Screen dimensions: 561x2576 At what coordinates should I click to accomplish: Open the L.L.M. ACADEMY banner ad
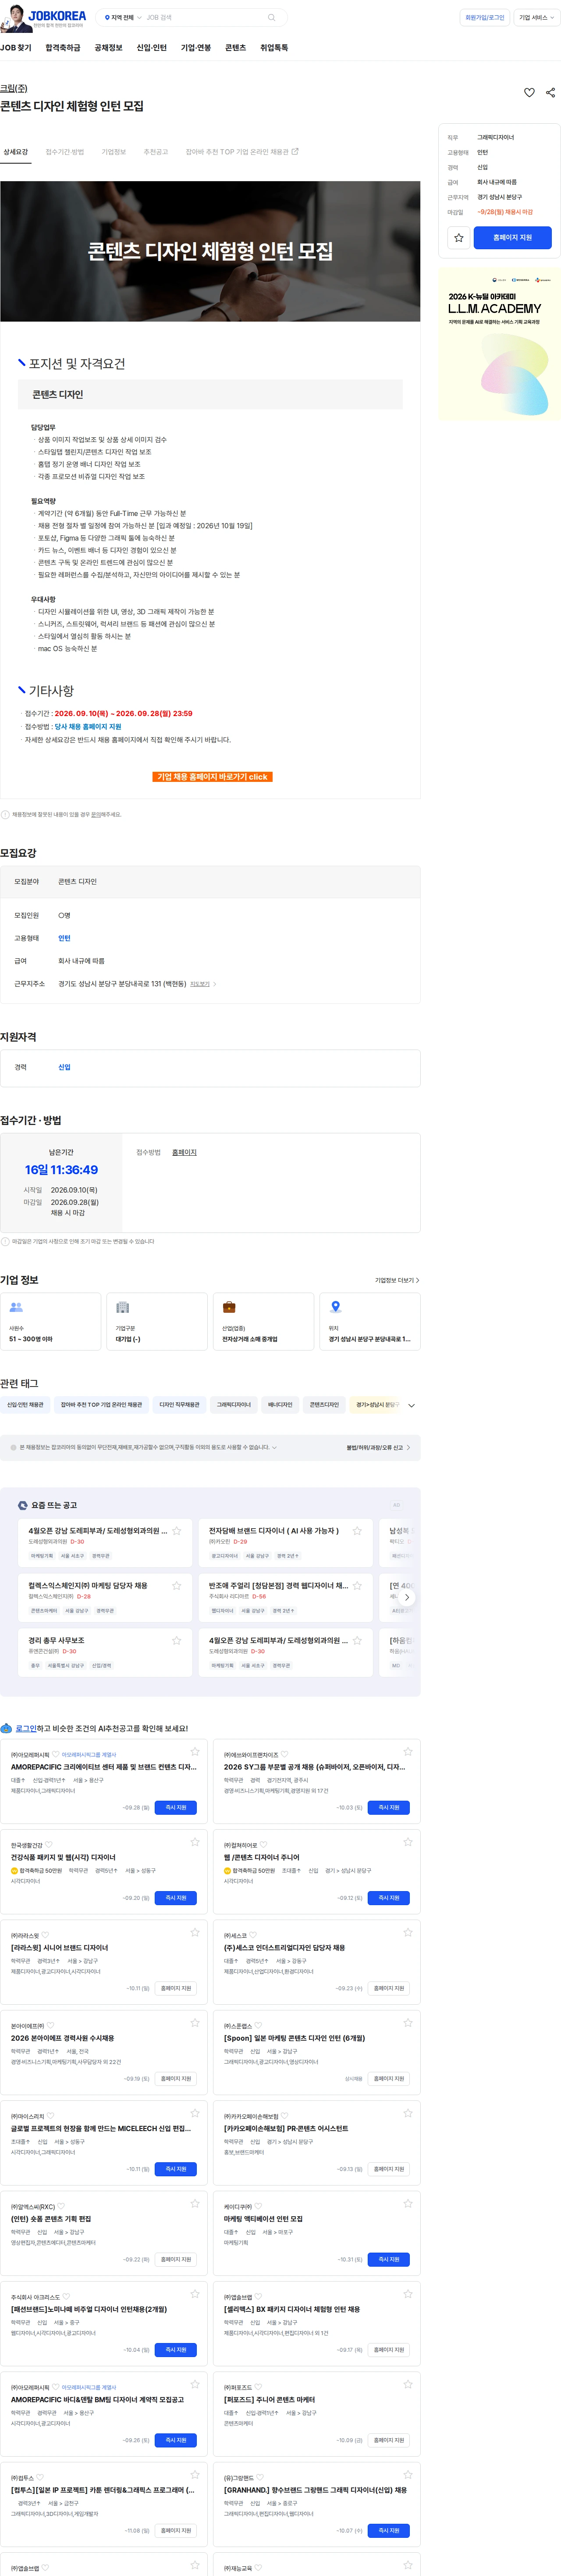click(499, 344)
